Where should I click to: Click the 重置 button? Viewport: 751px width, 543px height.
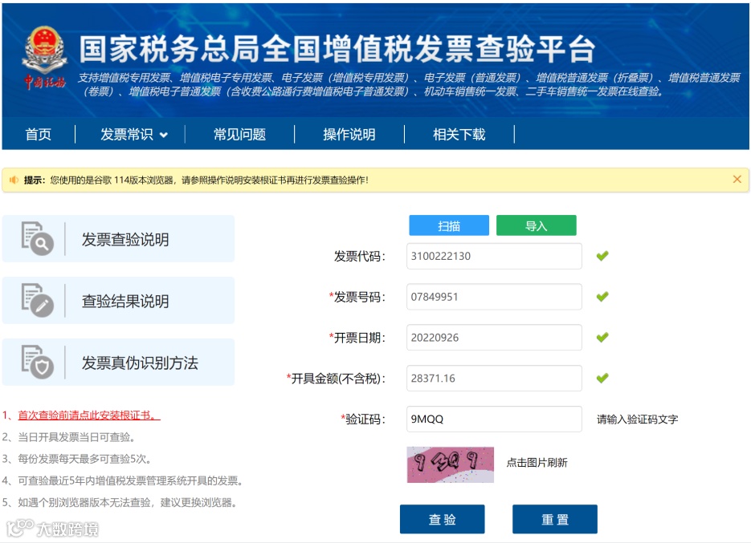tap(555, 519)
